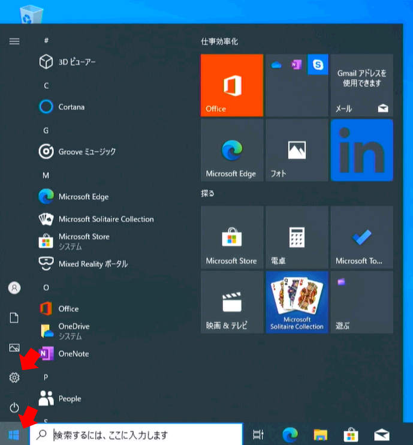This screenshot has width=413, height=445.
Task: Open Microsoft Edge from the taskbar
Action: pos(290,434)
